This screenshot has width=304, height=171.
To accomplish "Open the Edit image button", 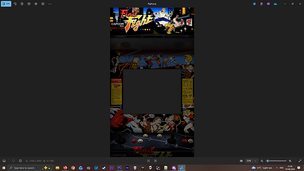I will [6, 4].
